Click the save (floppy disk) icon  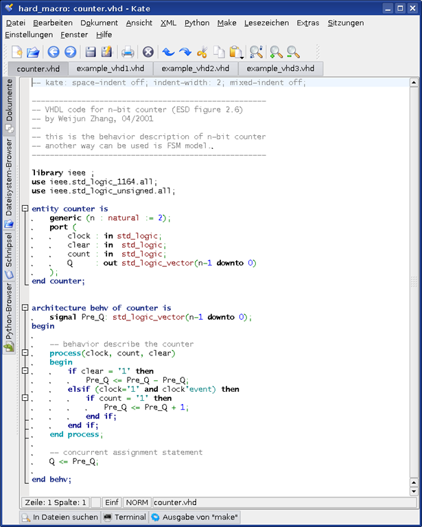(90, 52)
